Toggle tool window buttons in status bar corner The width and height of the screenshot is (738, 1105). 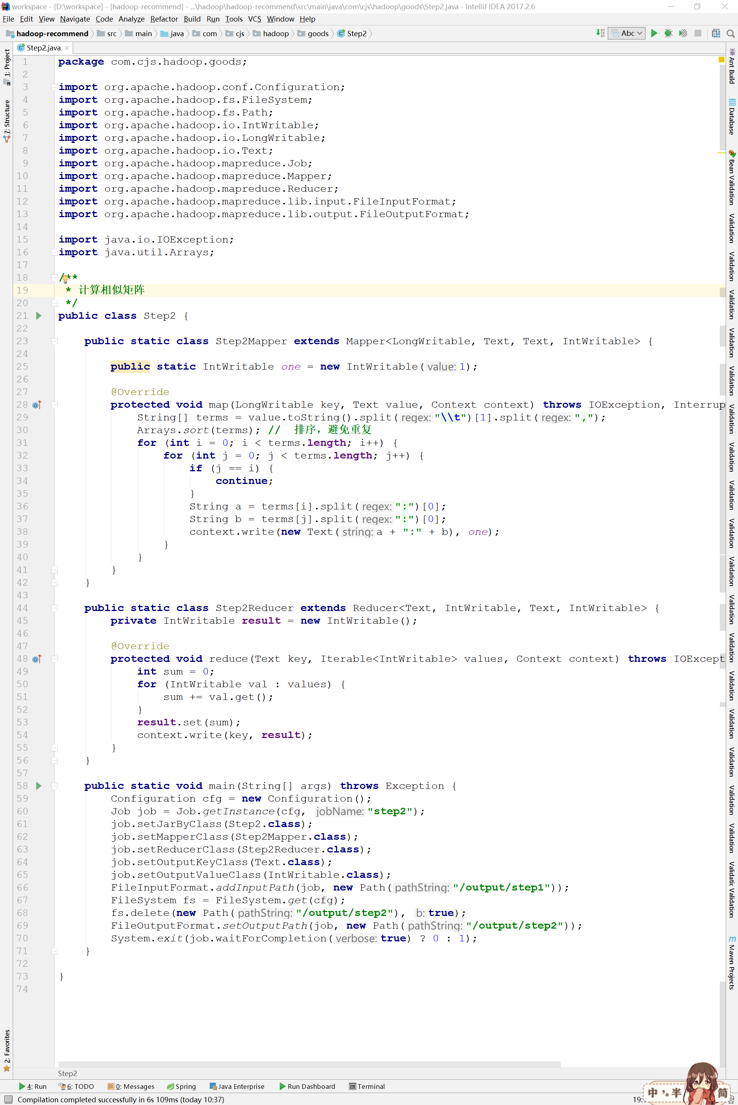point(8,1099)
